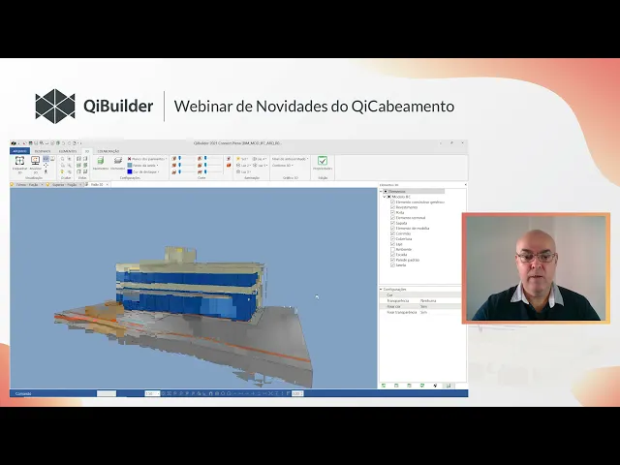Open the Elementos layers icon in ribbon

point(118,160)
